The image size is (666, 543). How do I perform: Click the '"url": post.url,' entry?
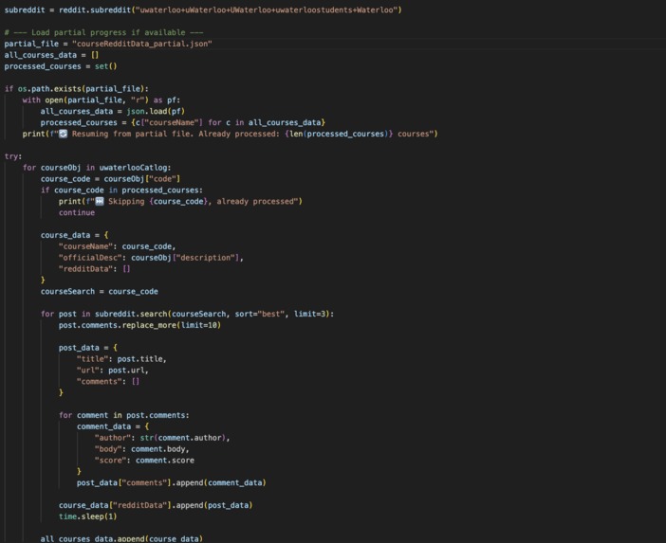coord(113,370)
